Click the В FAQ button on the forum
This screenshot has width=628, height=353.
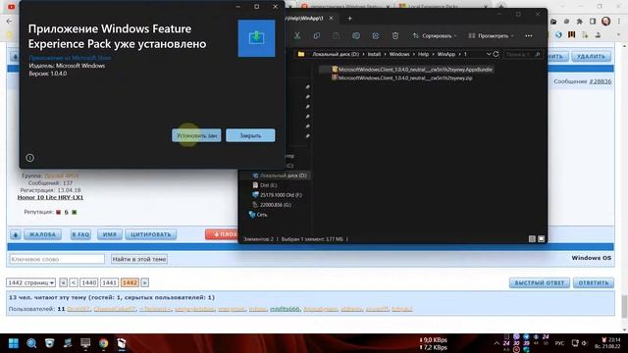click(x=80, y=234)
